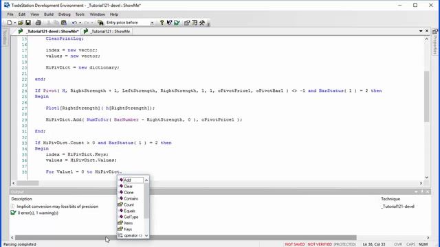The width and height of the screenshot is (440, 247).
Task: Click the Undo toolbar icon
Action: 74,23
